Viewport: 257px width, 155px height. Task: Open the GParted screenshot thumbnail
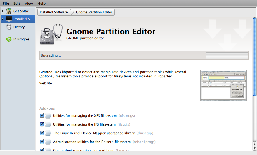223,86
